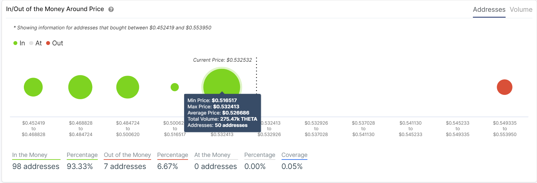Viewport: 537px width, 183px height.
Task: Click the $0.532926 to $0.537028 axis label
Action: (316, 129)
